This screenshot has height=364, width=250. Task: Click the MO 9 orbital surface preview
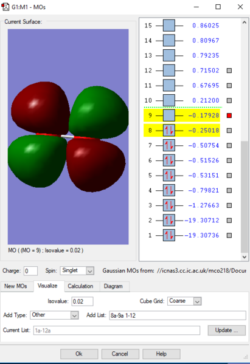point(68,137)
